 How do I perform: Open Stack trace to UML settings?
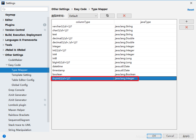point(20,125)
